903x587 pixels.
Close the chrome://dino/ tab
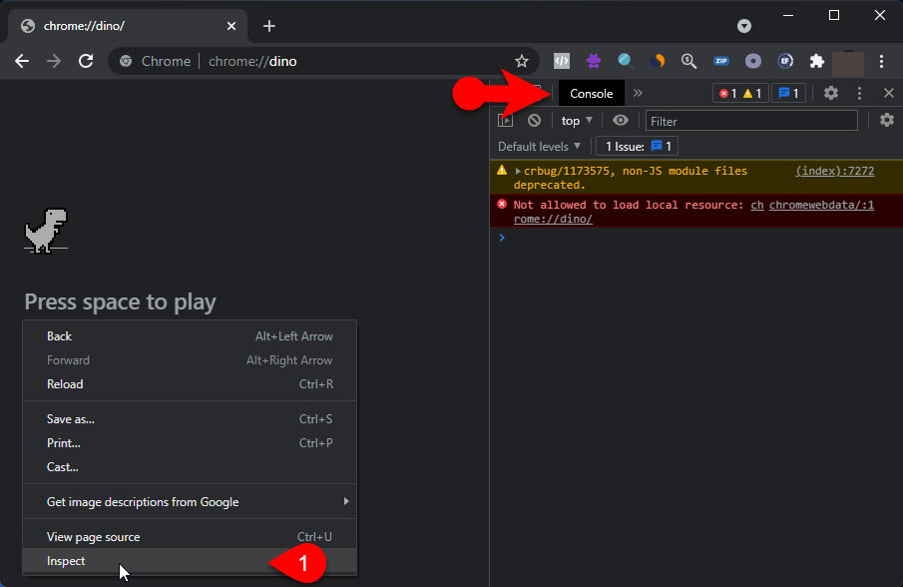point(231,26)
